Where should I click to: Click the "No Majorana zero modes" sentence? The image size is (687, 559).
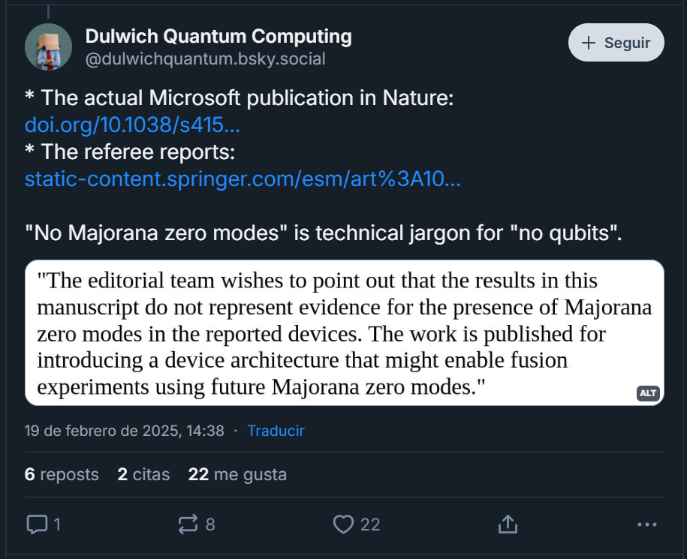324,233
